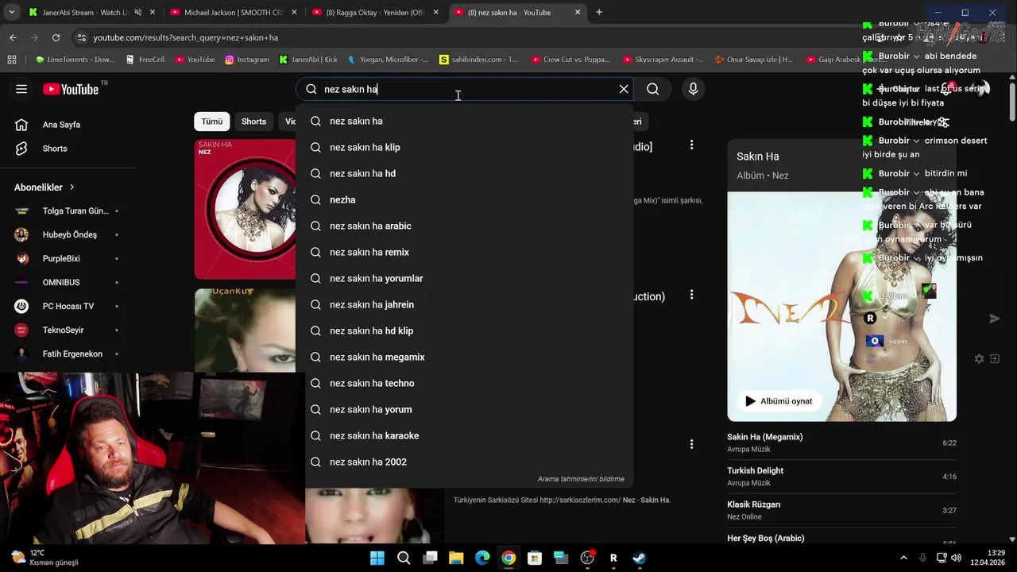The height and width of the screenshot is (572, 1017).
Task: Open taskbar volume control
Action: point(956,558)
